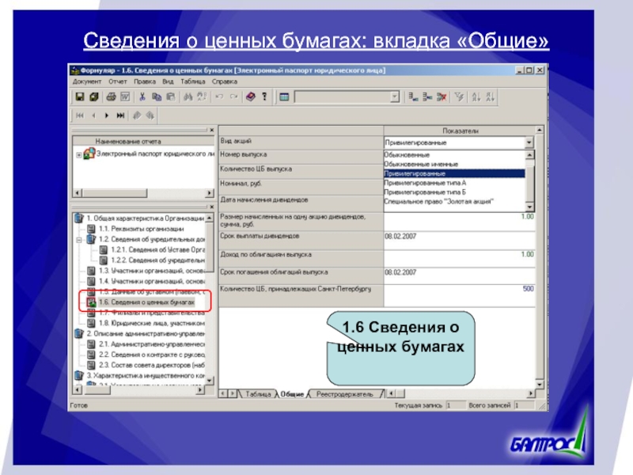This screenshot has height=475, width=633.
Task: Switch to the 'Таблица' bottom tab
Action: point(256,393)
